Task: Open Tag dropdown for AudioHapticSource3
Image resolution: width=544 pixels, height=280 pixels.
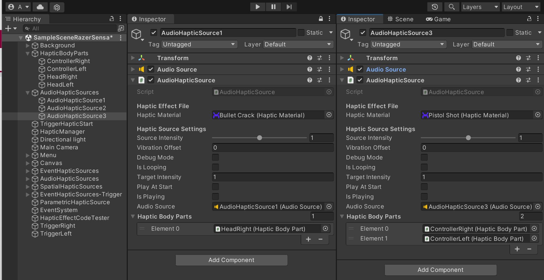Action: [408, 44]
